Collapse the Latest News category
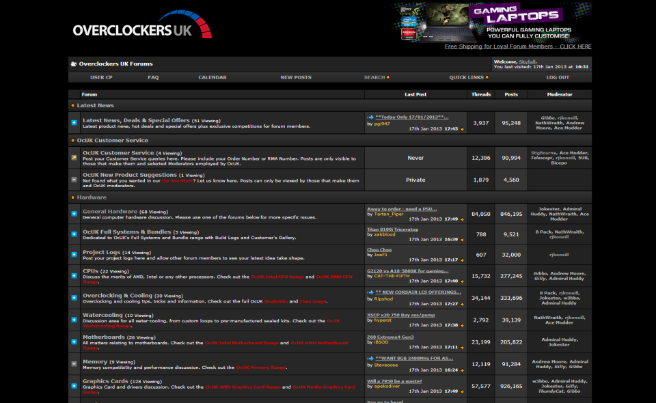This screenshot has width=656, height=403. point(73,106)
